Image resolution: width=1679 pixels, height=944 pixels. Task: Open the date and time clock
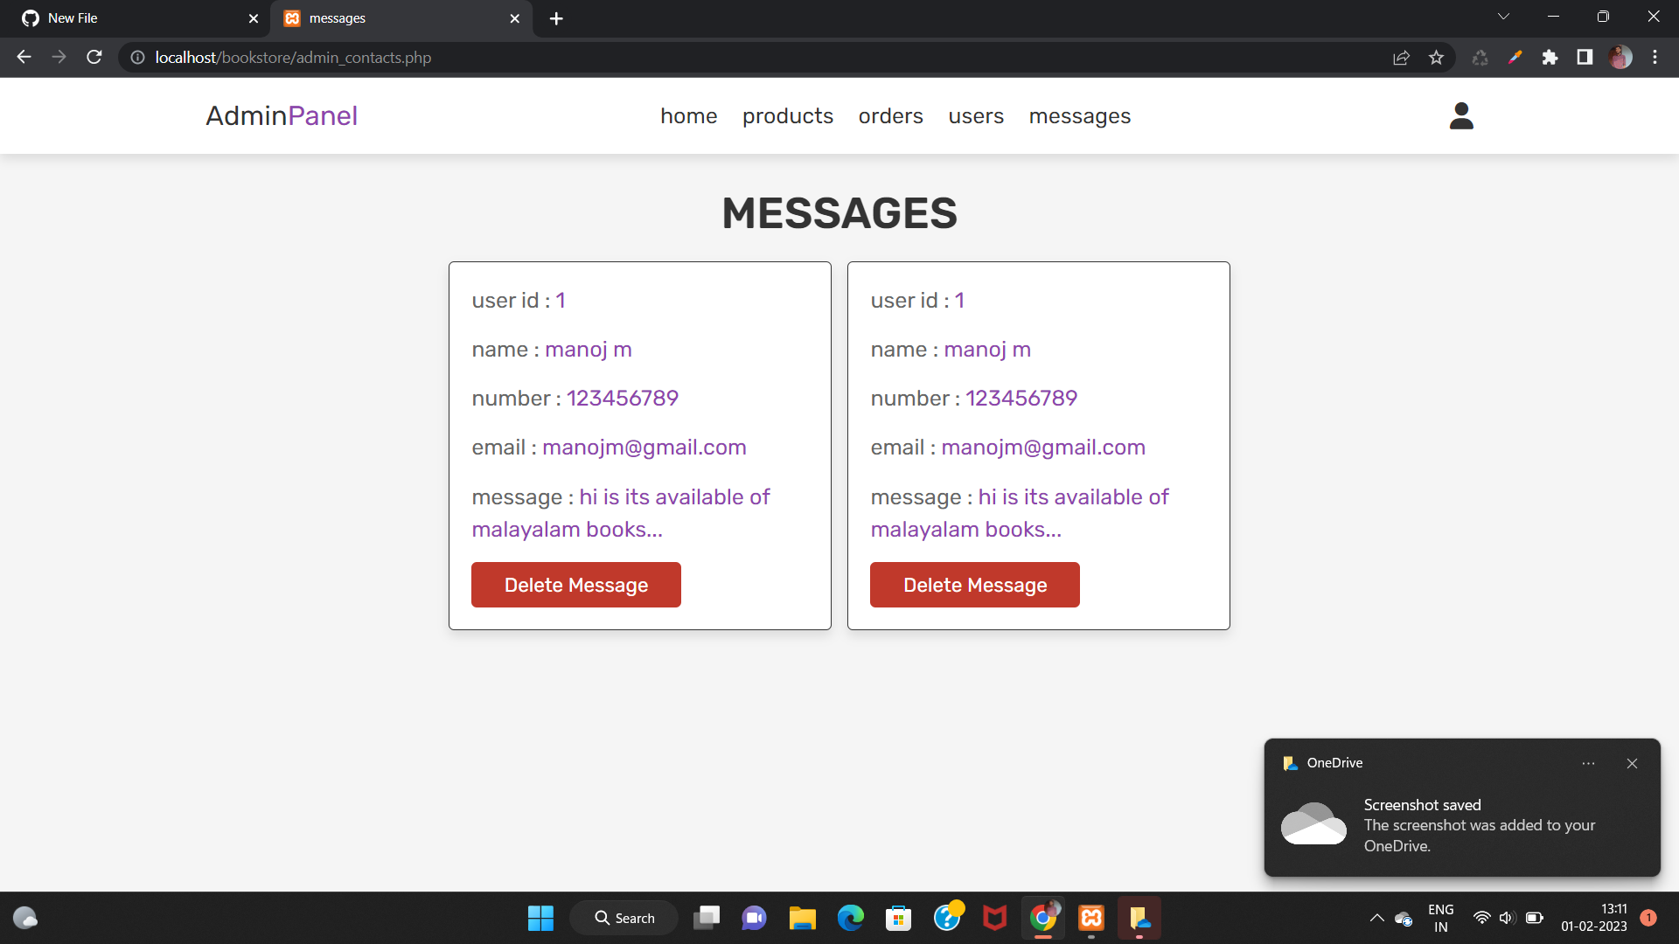coord(1594,918)
